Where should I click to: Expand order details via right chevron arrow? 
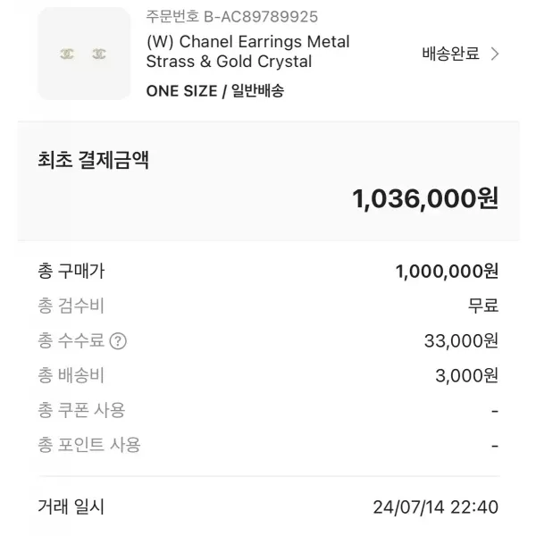pyautogui.click(x=495, y=54)
